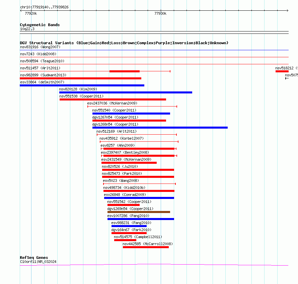
Task: Open nsv508594 (Teague2010) variant label
Action: coord(42,61)
